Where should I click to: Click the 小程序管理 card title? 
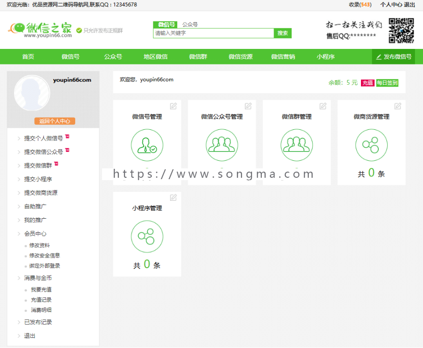[x=147, y=208]
